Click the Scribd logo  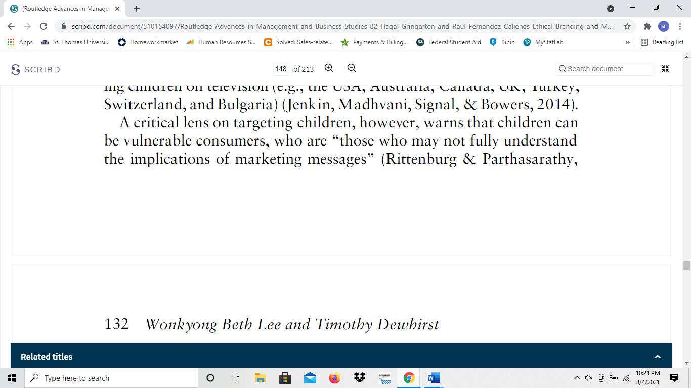point(35,69)
